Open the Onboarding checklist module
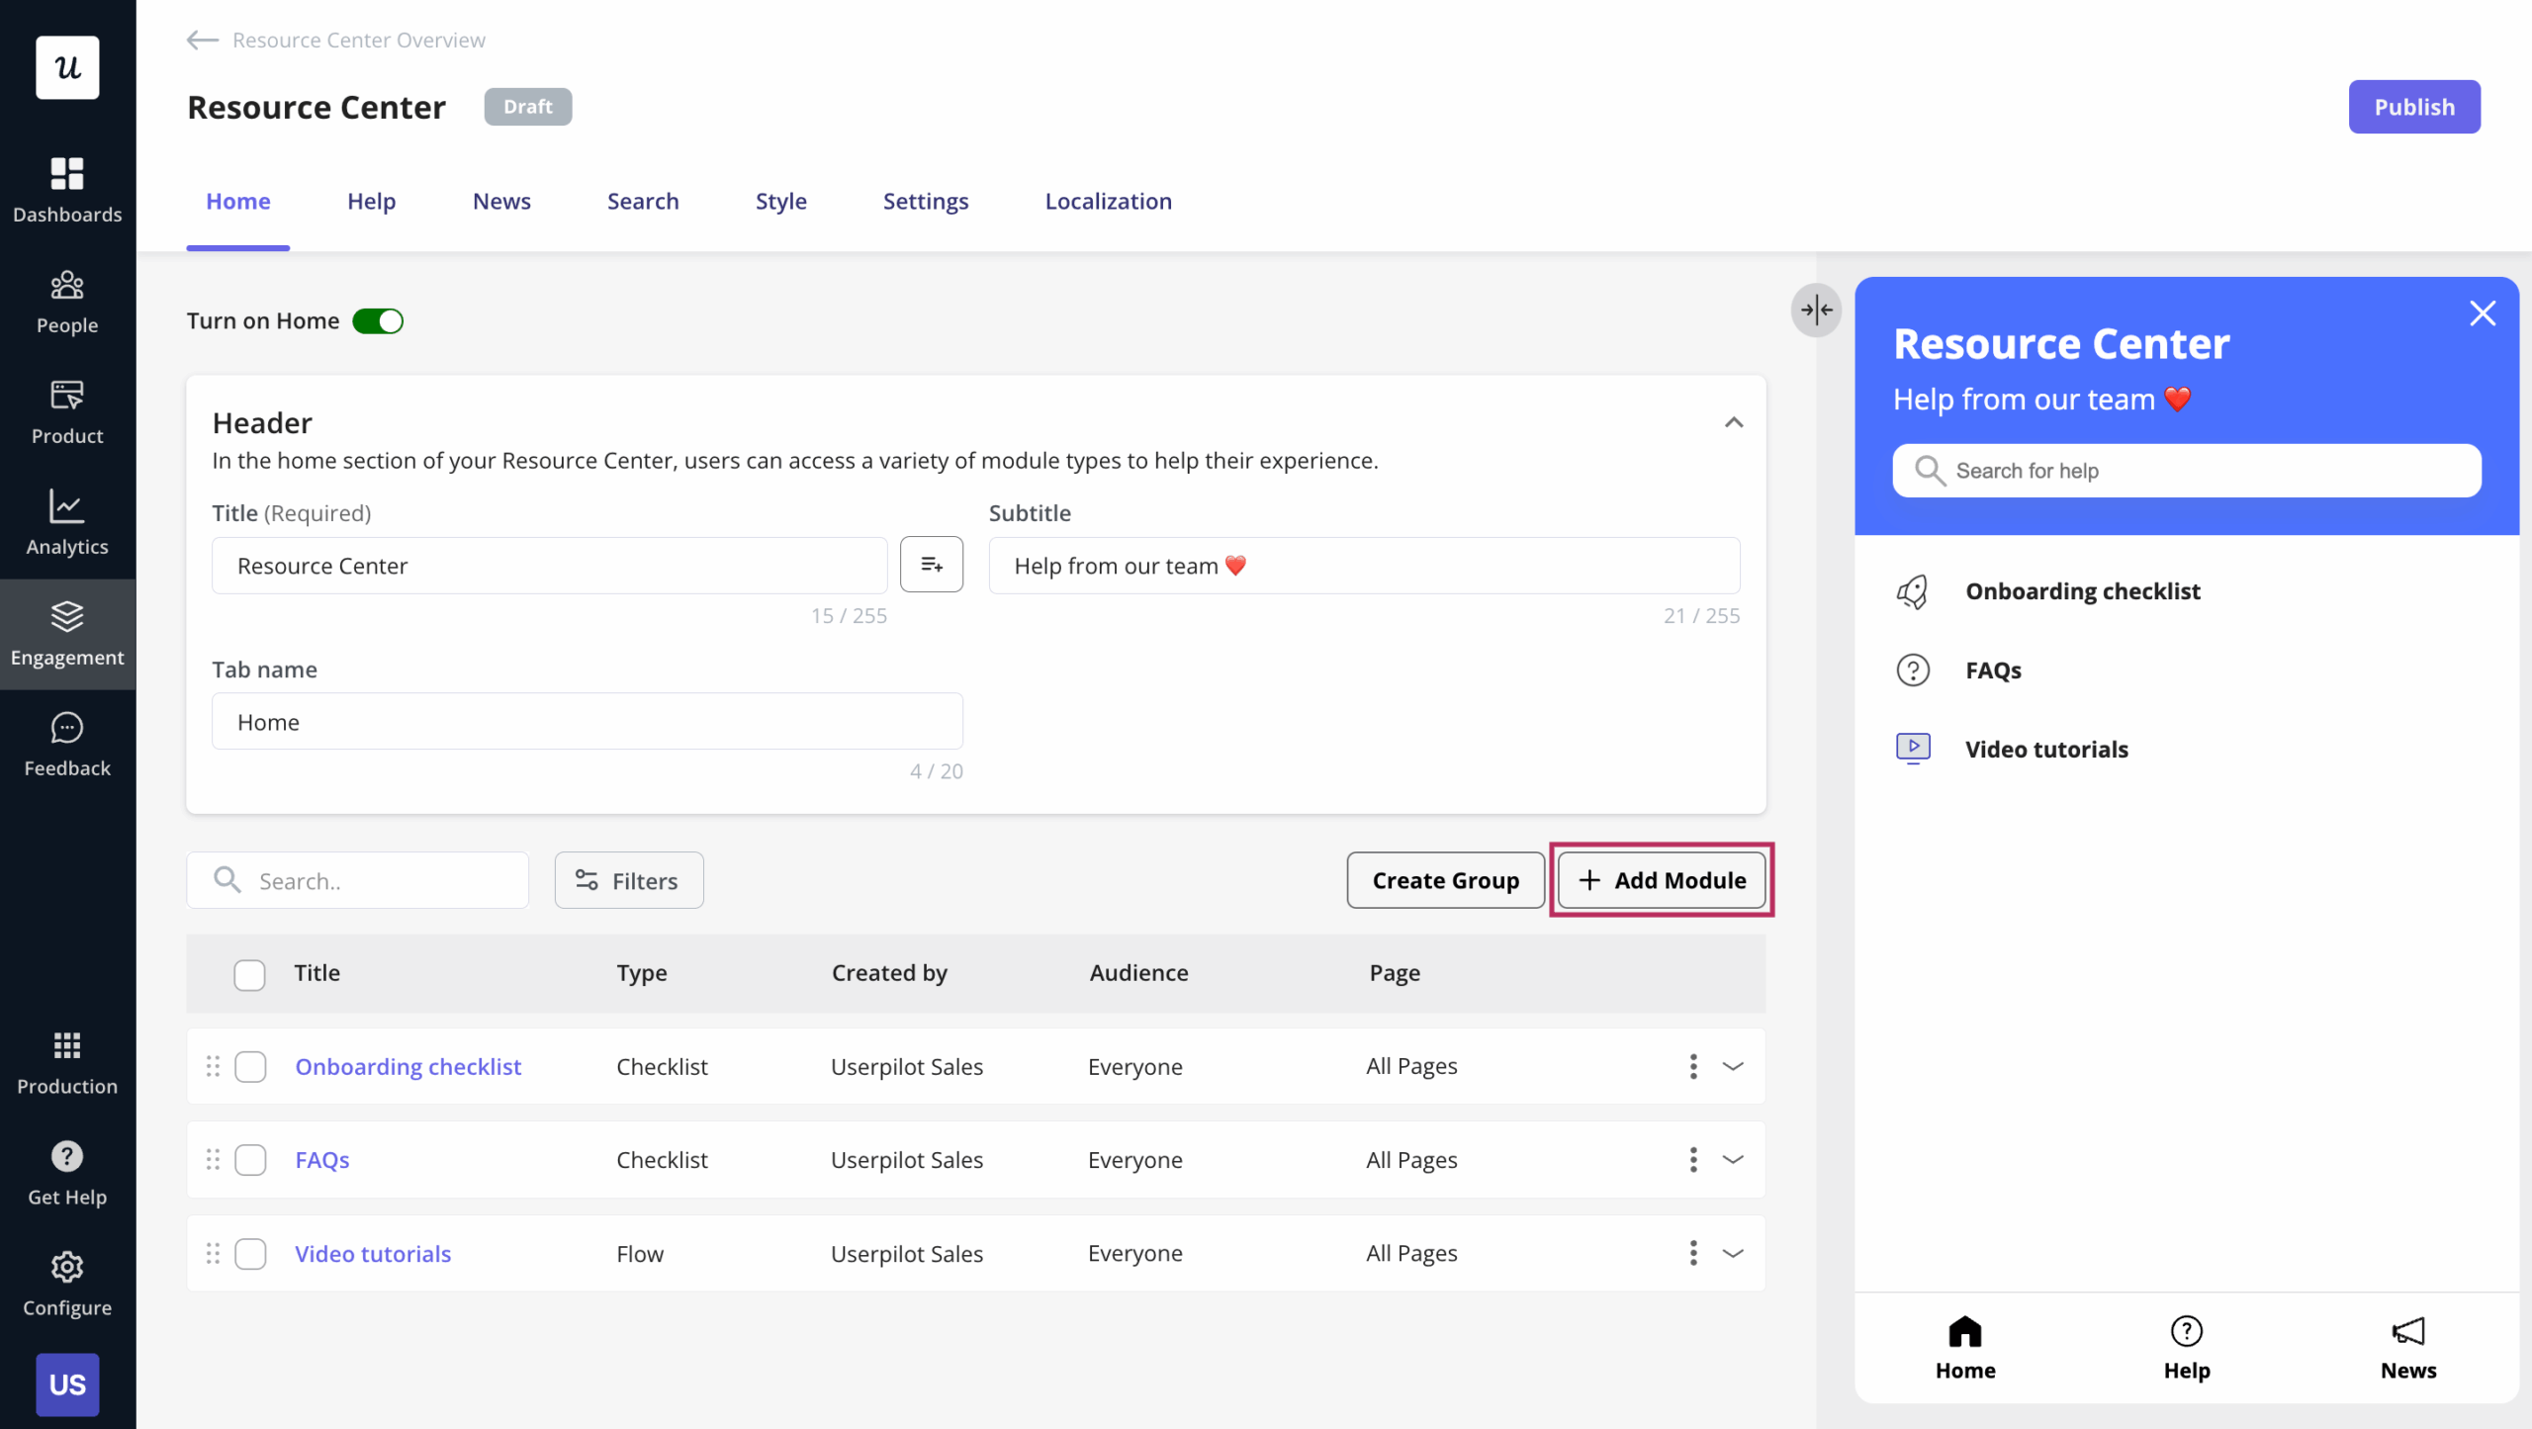 click(408, 1066)
